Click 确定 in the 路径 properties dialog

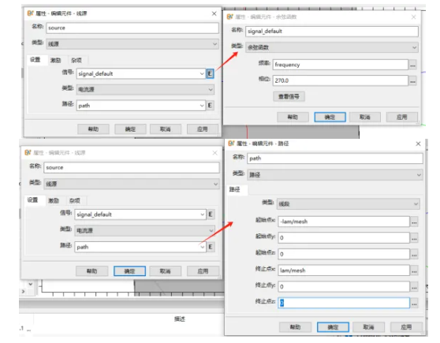coord(333,327)
